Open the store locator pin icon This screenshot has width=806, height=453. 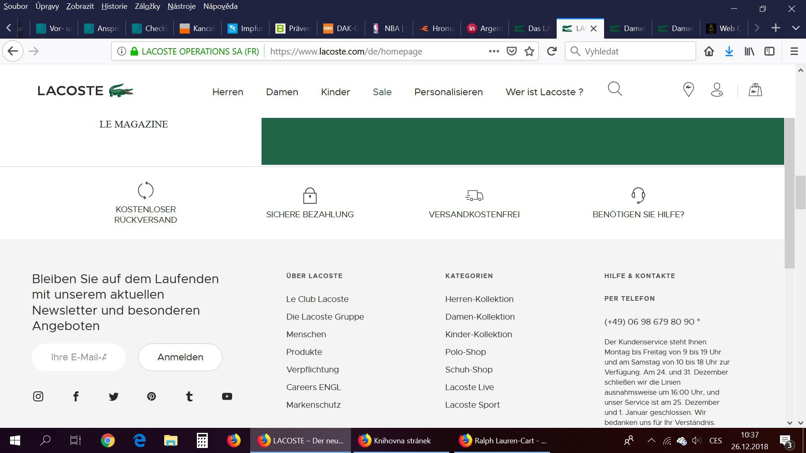click(x=688, y=89)
